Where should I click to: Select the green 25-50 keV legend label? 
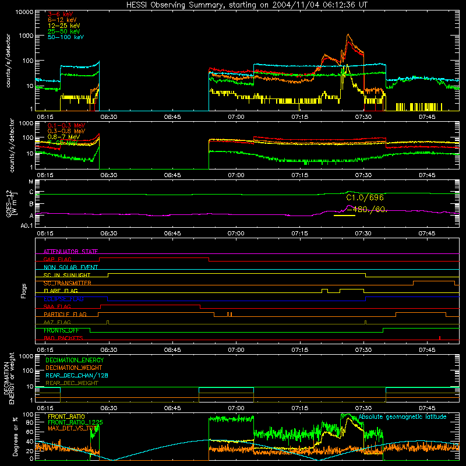[x=64, y=31]
